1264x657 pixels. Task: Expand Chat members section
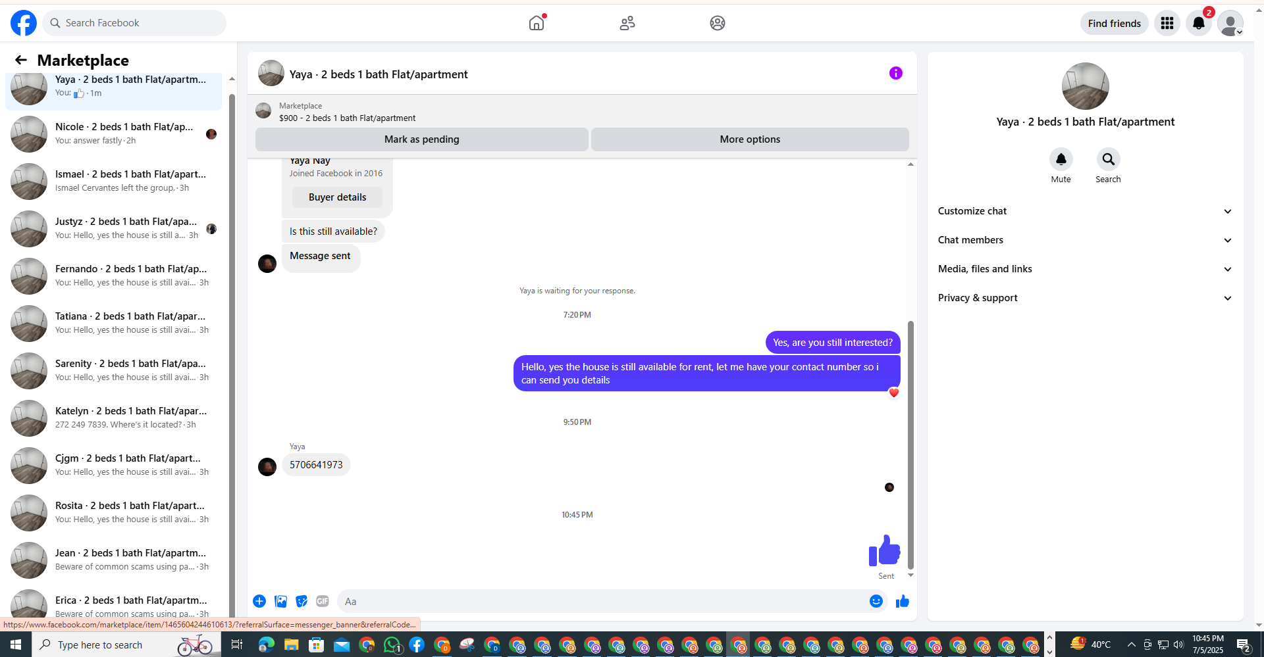click(1086, 240)
